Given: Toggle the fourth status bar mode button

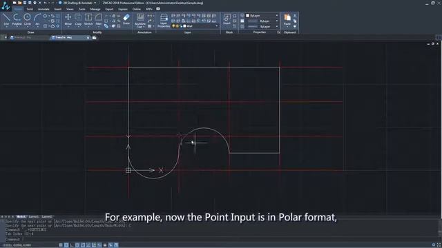Looking at the screenshot, I should (77, 245).
